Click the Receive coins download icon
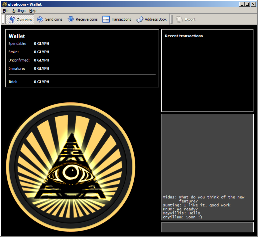The width and height of the screenshot is (258, 237). pos(71,19)
